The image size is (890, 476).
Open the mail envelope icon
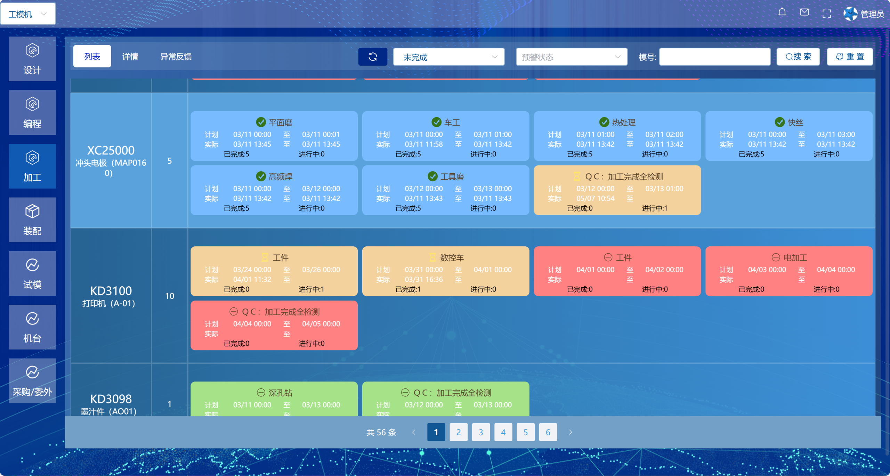(x=804, y=13)
